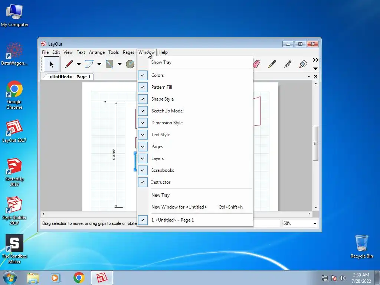Select the LayOut 2017 desktop shortcut
The height and width of the screenshot is (285, 380).
(14, 131)
